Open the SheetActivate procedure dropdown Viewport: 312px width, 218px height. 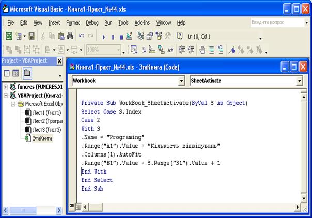coord(299,81)
